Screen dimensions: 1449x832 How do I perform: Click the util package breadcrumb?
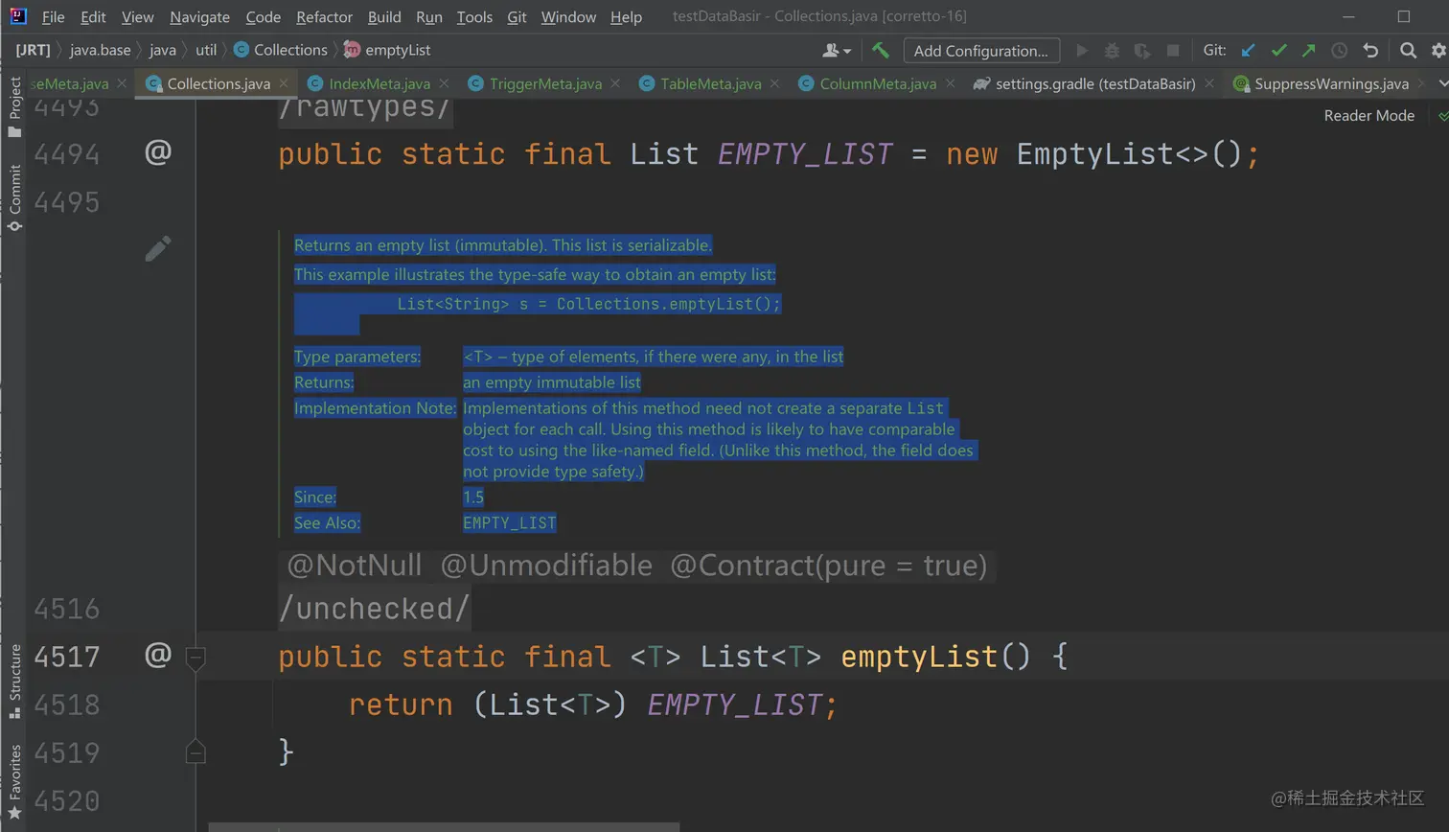point(206,50)
